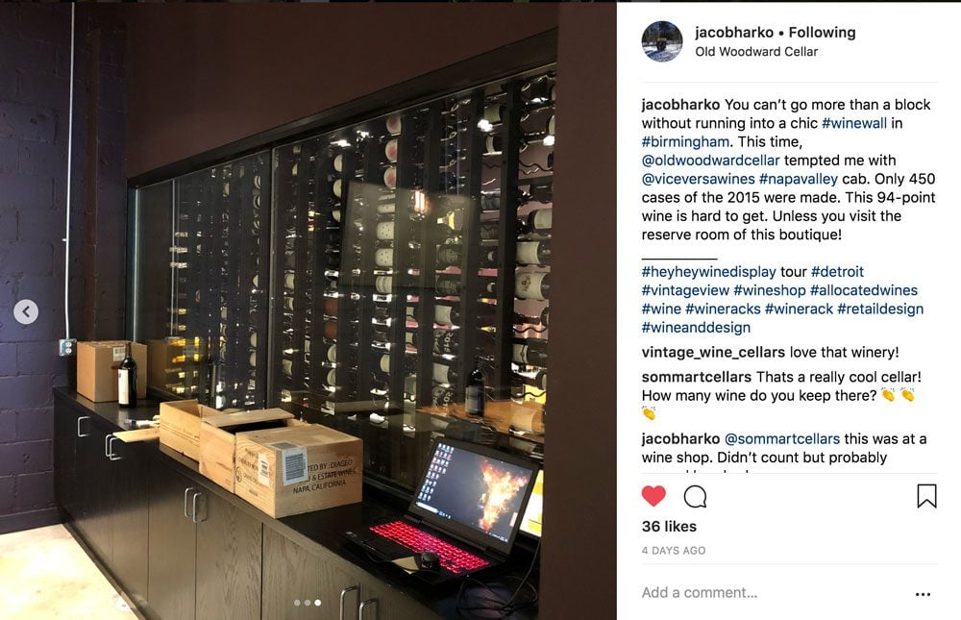Open the @viceversawines mention
The image size is (961, 620).
(698, 179)
